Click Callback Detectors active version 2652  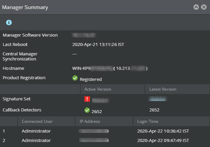tap(97, 111)
